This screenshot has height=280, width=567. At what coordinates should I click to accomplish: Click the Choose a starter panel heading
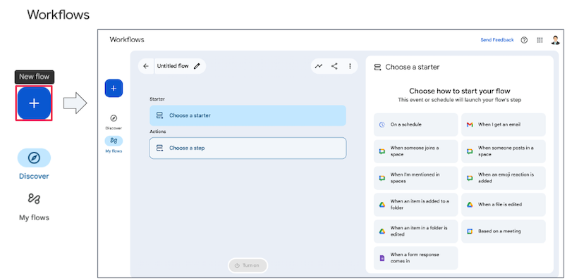click(x=413, y=67)
